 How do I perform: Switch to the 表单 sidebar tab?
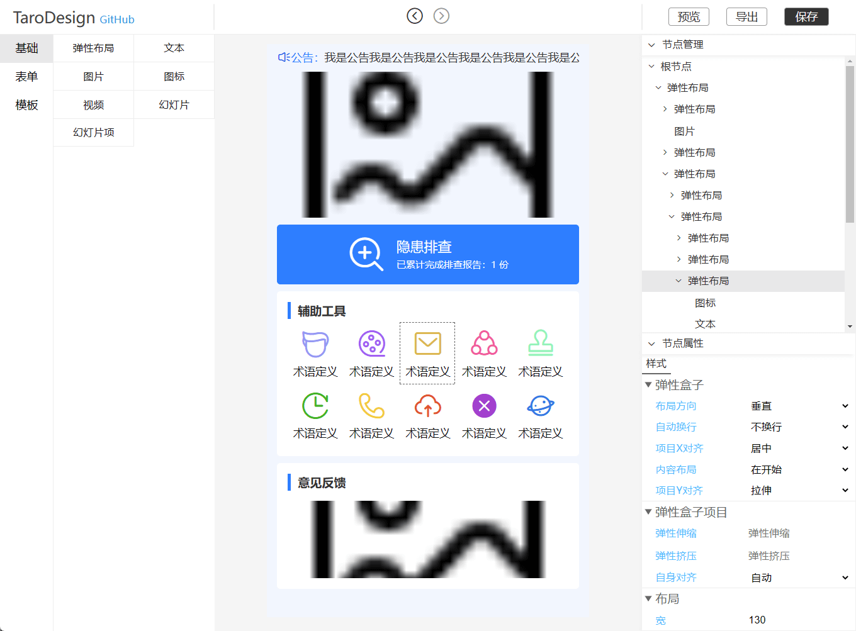pos(26,76)
